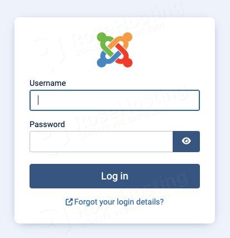
Task: Click the Log in button
Action: [115, 176]
